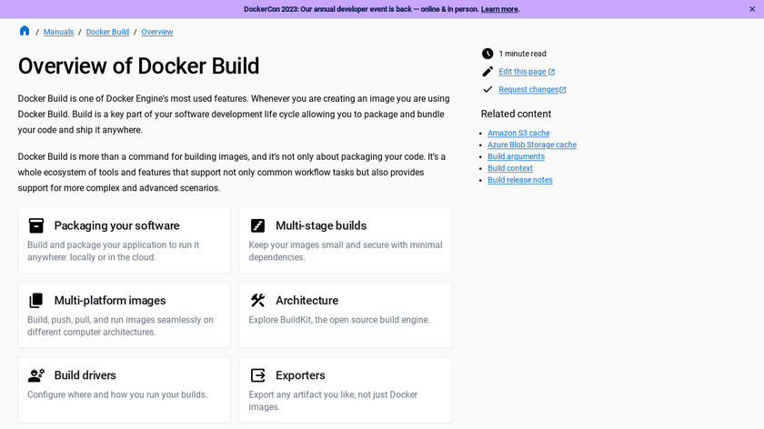This screenshot has height=429, width=764.
Task: Click the Multi-stage builds stairs icon
Action: [x=257, y=225]
